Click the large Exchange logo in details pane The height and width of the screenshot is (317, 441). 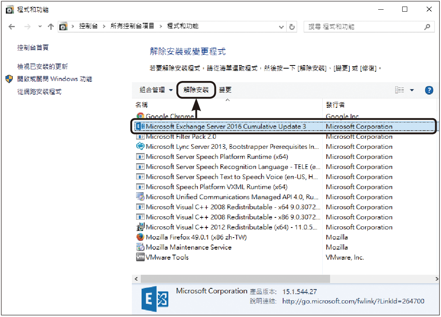pyautogui.click(x=155, y=299)
